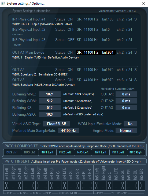Toggle the in4 BL insert patch icon
The height and width of the screenshot is (196, 148).
tap(84, 185)
